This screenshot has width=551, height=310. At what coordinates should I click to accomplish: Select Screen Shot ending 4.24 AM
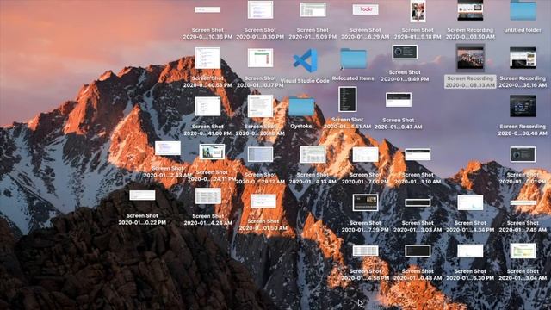click(x=208, y=195)
